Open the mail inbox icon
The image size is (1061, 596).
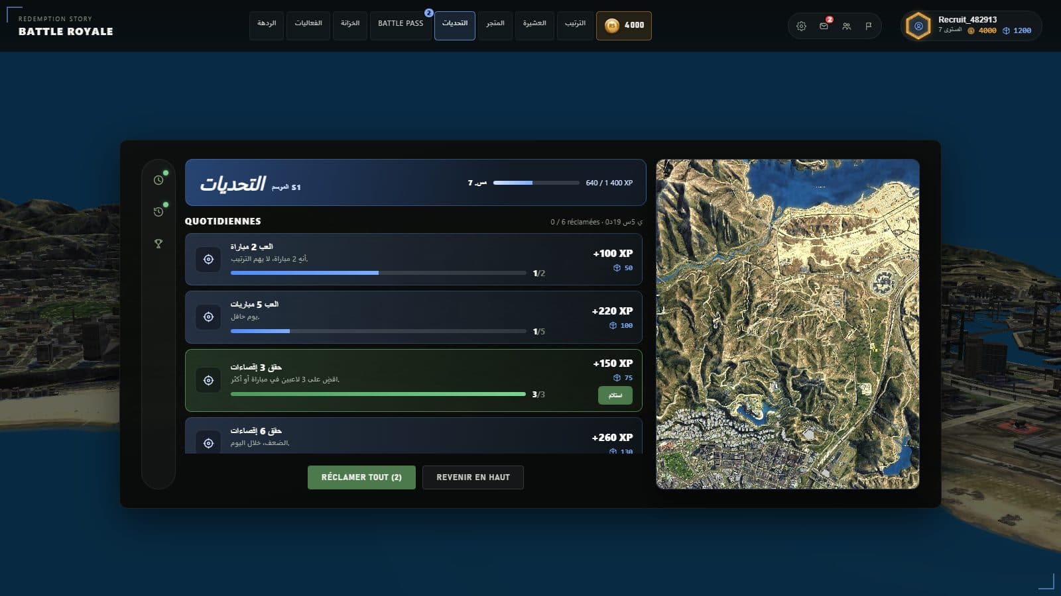pyautogui.click(x=824, y=26)
